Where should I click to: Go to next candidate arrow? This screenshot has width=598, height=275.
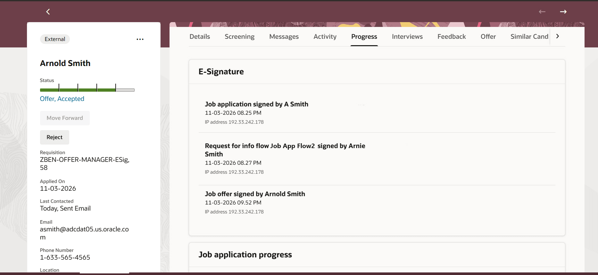pyautogui.click(x=563, y=12)
